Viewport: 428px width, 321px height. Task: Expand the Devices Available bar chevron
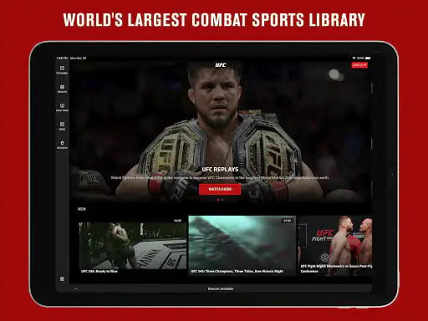[x=76, y=289]
